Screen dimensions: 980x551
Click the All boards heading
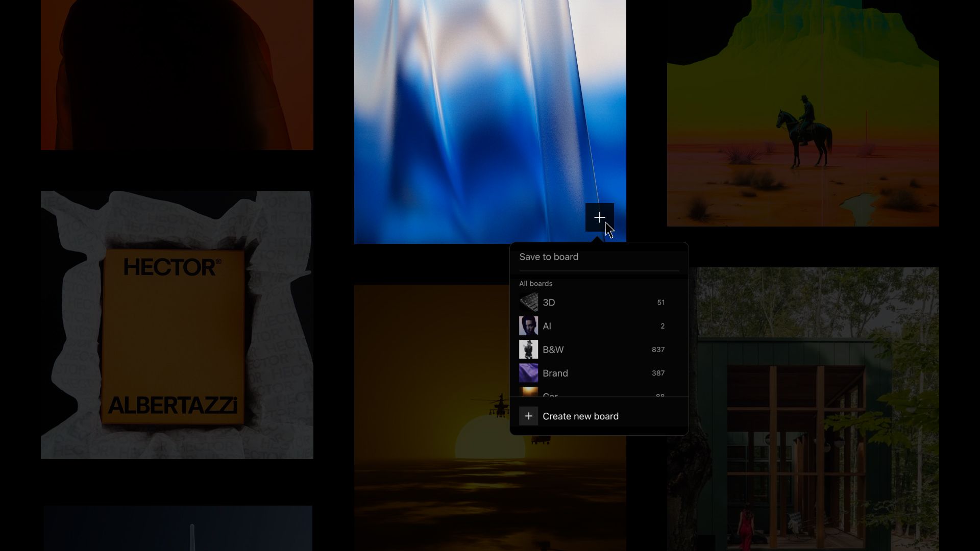pos(535,284)
